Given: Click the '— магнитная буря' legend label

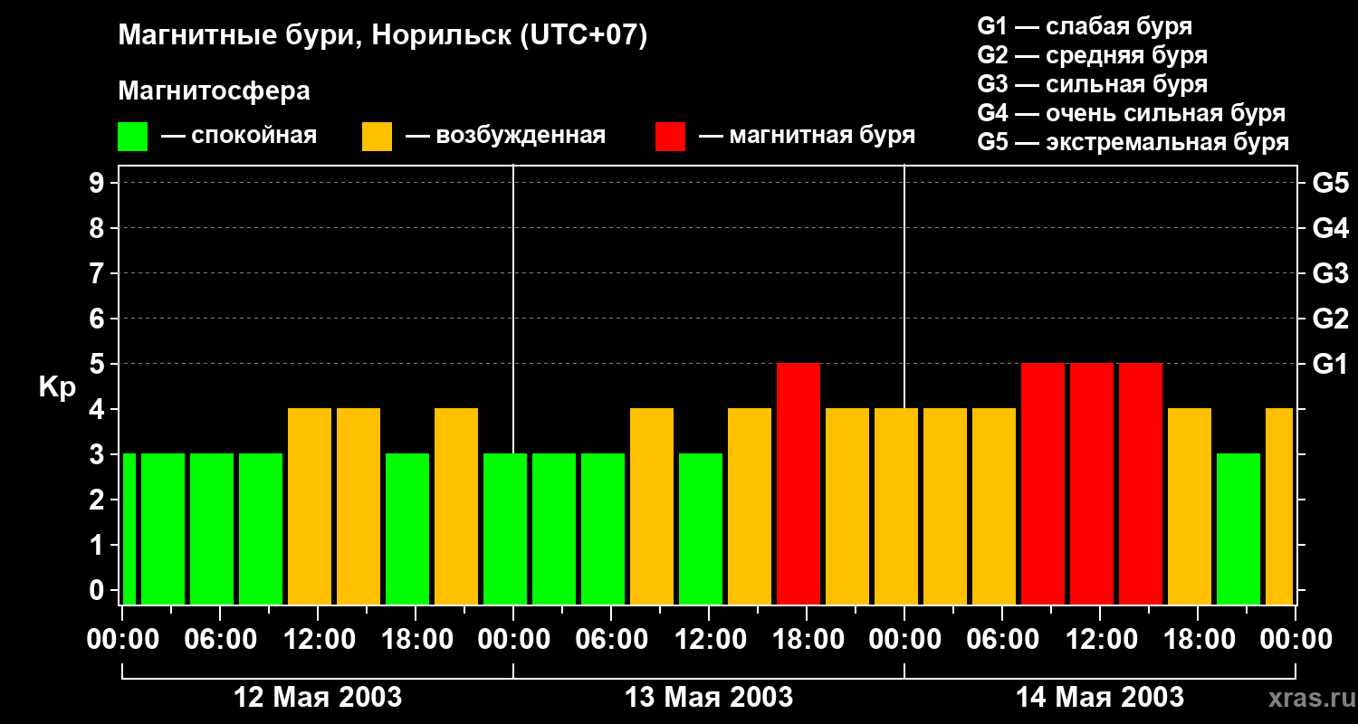Looking at the screenshot, I should (x=807, y=136).
